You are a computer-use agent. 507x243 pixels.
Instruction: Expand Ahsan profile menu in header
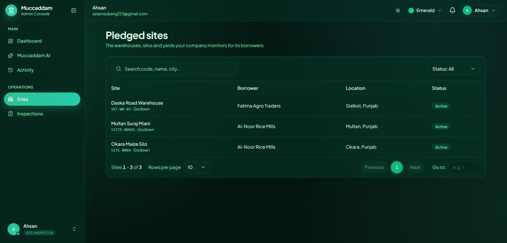[479, 10]
